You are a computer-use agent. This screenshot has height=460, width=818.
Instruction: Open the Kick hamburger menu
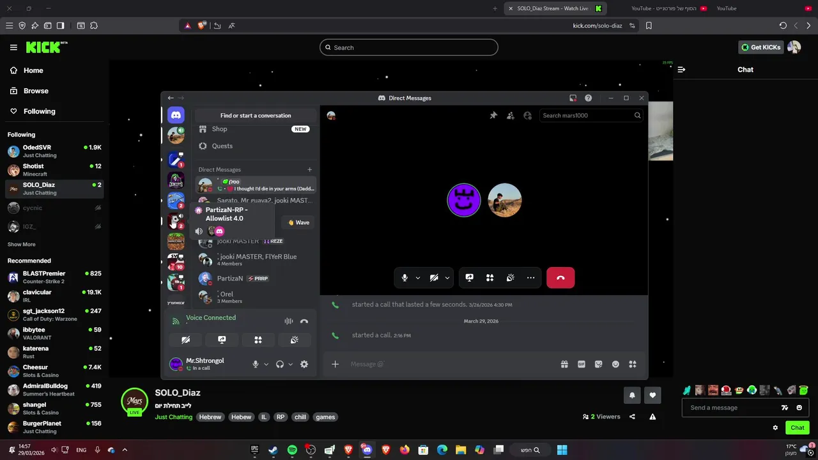[x=13, y=47]
